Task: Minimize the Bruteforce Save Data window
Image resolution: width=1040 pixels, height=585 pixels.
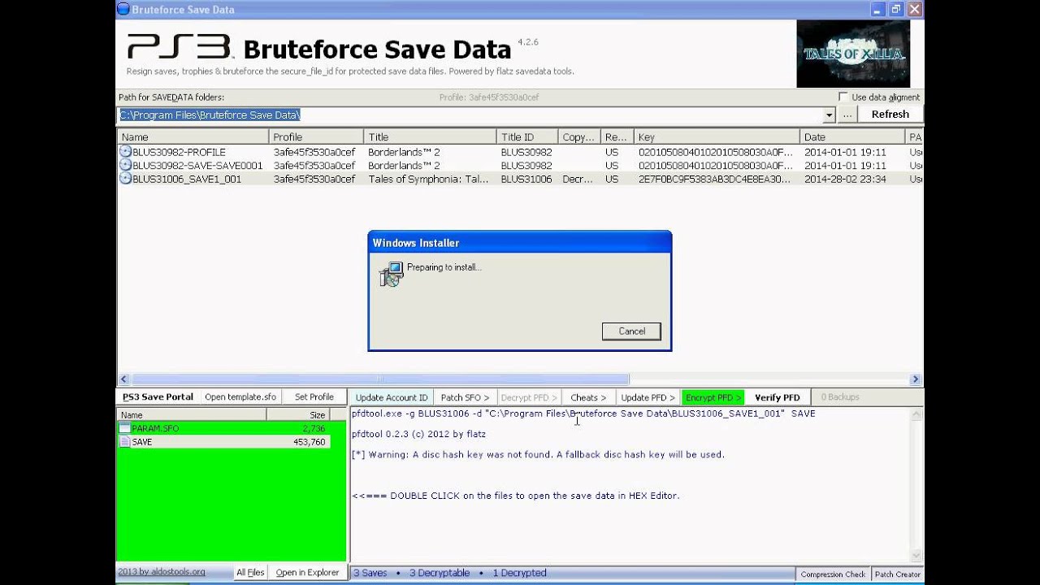Action: tap(877, 9)
